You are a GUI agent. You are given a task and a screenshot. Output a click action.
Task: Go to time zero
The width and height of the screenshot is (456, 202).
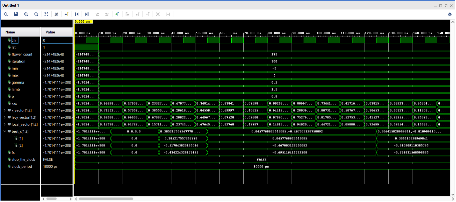click(x=77, y=14)
